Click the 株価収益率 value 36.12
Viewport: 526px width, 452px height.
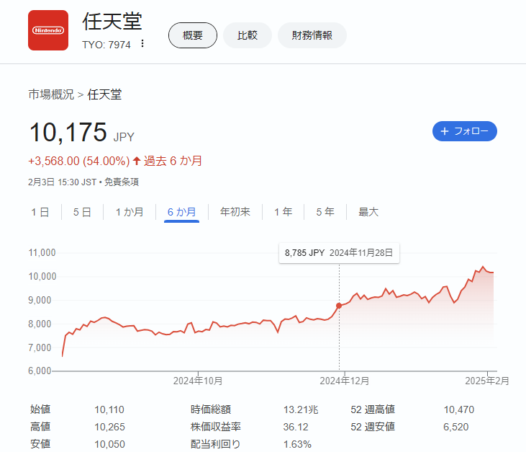click(x=296, y=427)
